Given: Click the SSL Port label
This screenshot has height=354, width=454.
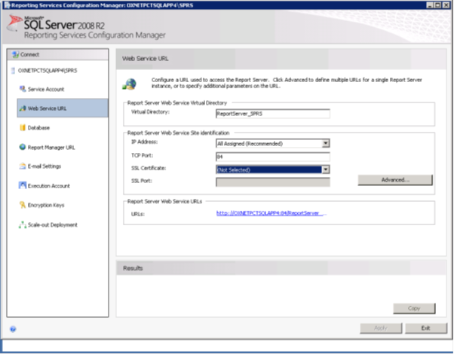Looking at the screenshot, I should point(142,181).
